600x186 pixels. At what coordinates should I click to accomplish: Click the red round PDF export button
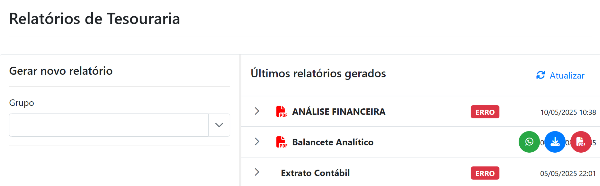coord(581,142)
